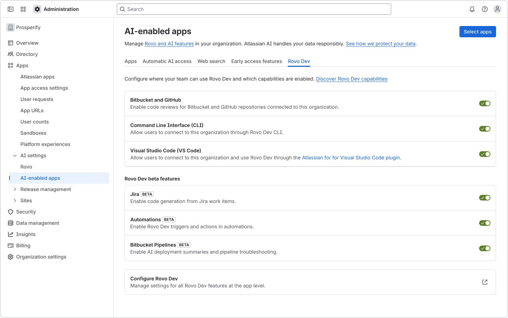The width and height of the screenshot is (508, 318).
Task: Click the Security shield icon in sidebar
Action: [x=11, y=212]
